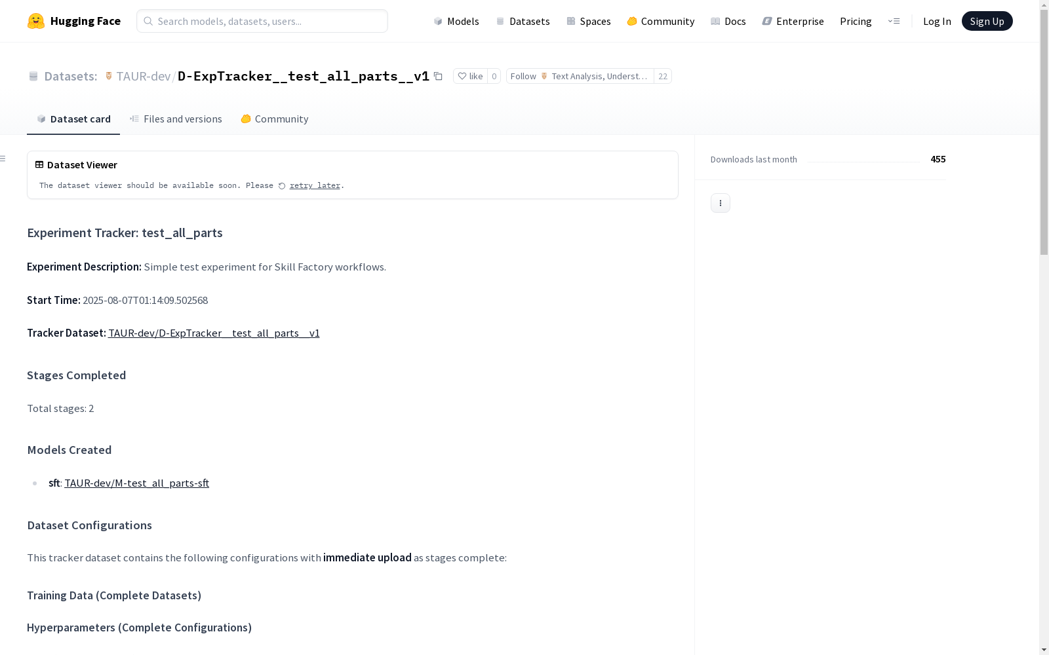Like this dataset with heart button
Screen dimensions: 1049x655
470,76
